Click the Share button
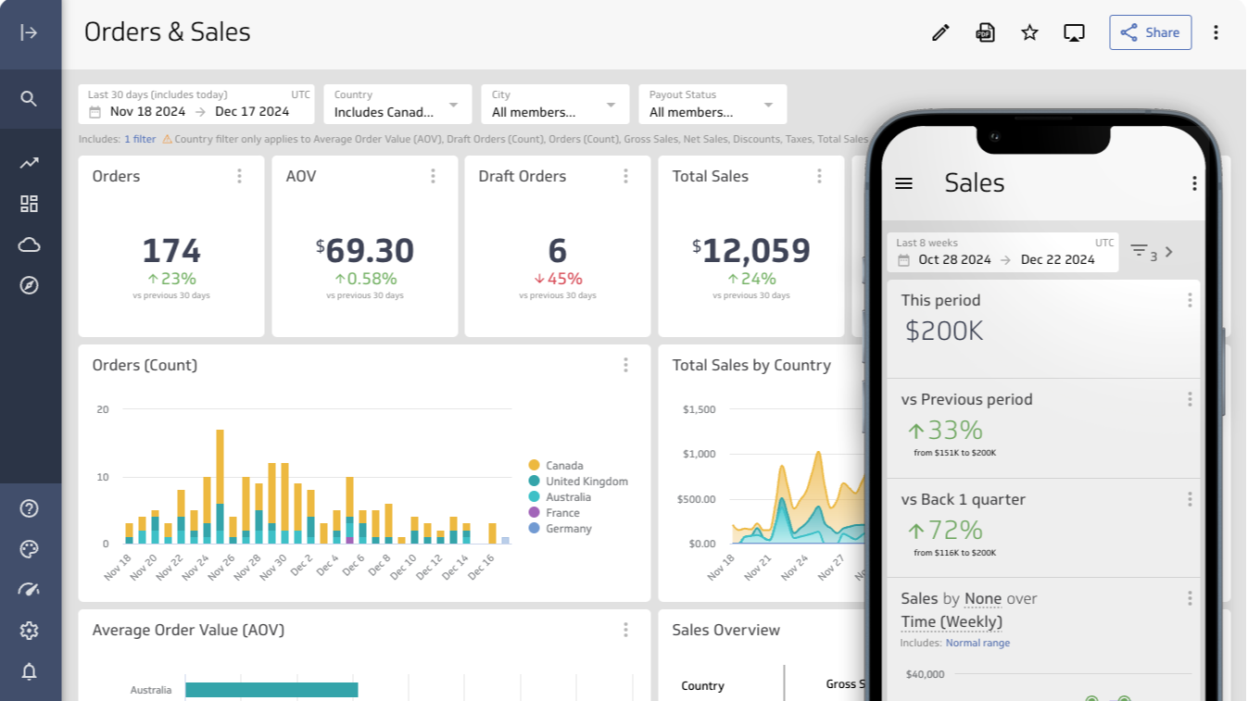The image size is (1248, 701). pyautogui.click(x=1150, y=32)
